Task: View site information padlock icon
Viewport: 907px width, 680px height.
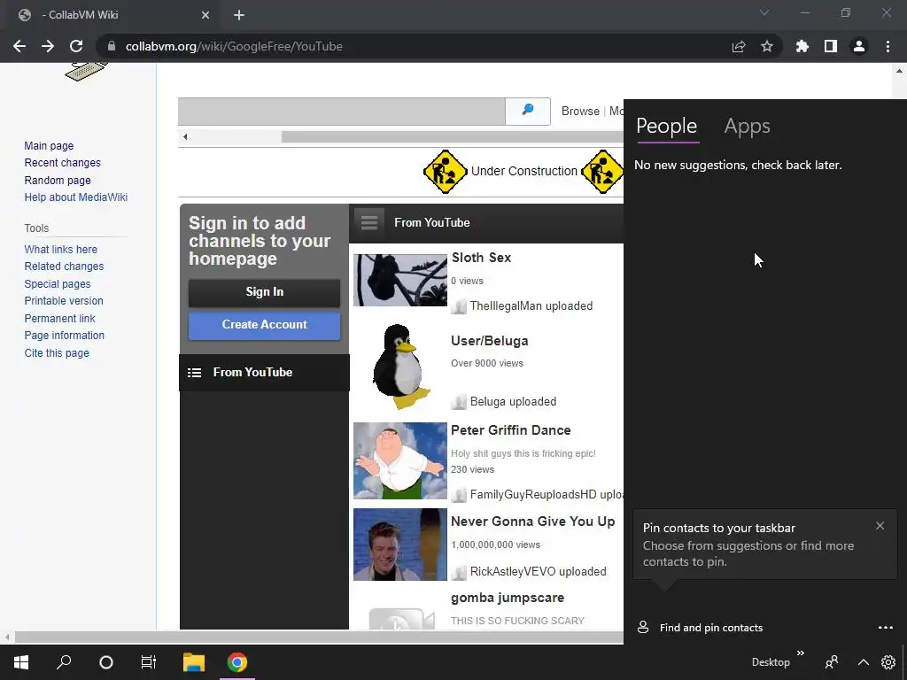Action: (x=112, y=46)
